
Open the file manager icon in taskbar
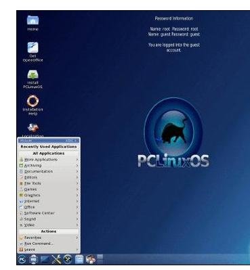click(x=79, y=259)
